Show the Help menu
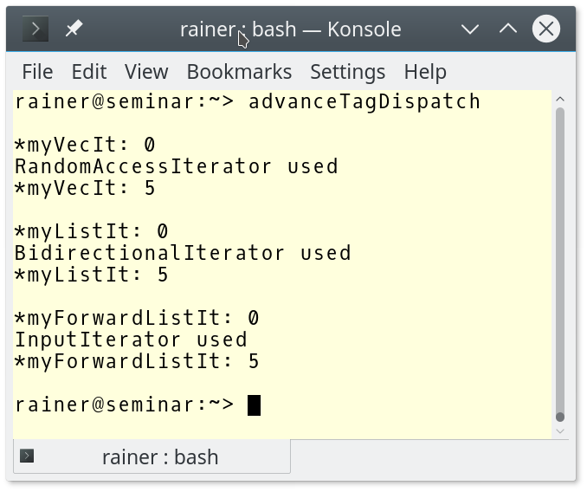This screenshot has height=492, width=587. pos(425,72)
